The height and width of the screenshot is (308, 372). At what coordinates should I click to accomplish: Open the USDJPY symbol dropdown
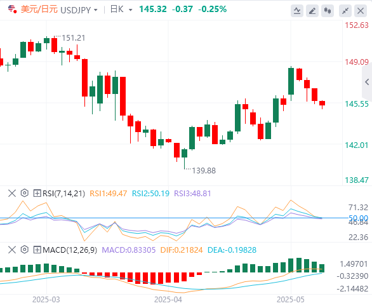79,10
